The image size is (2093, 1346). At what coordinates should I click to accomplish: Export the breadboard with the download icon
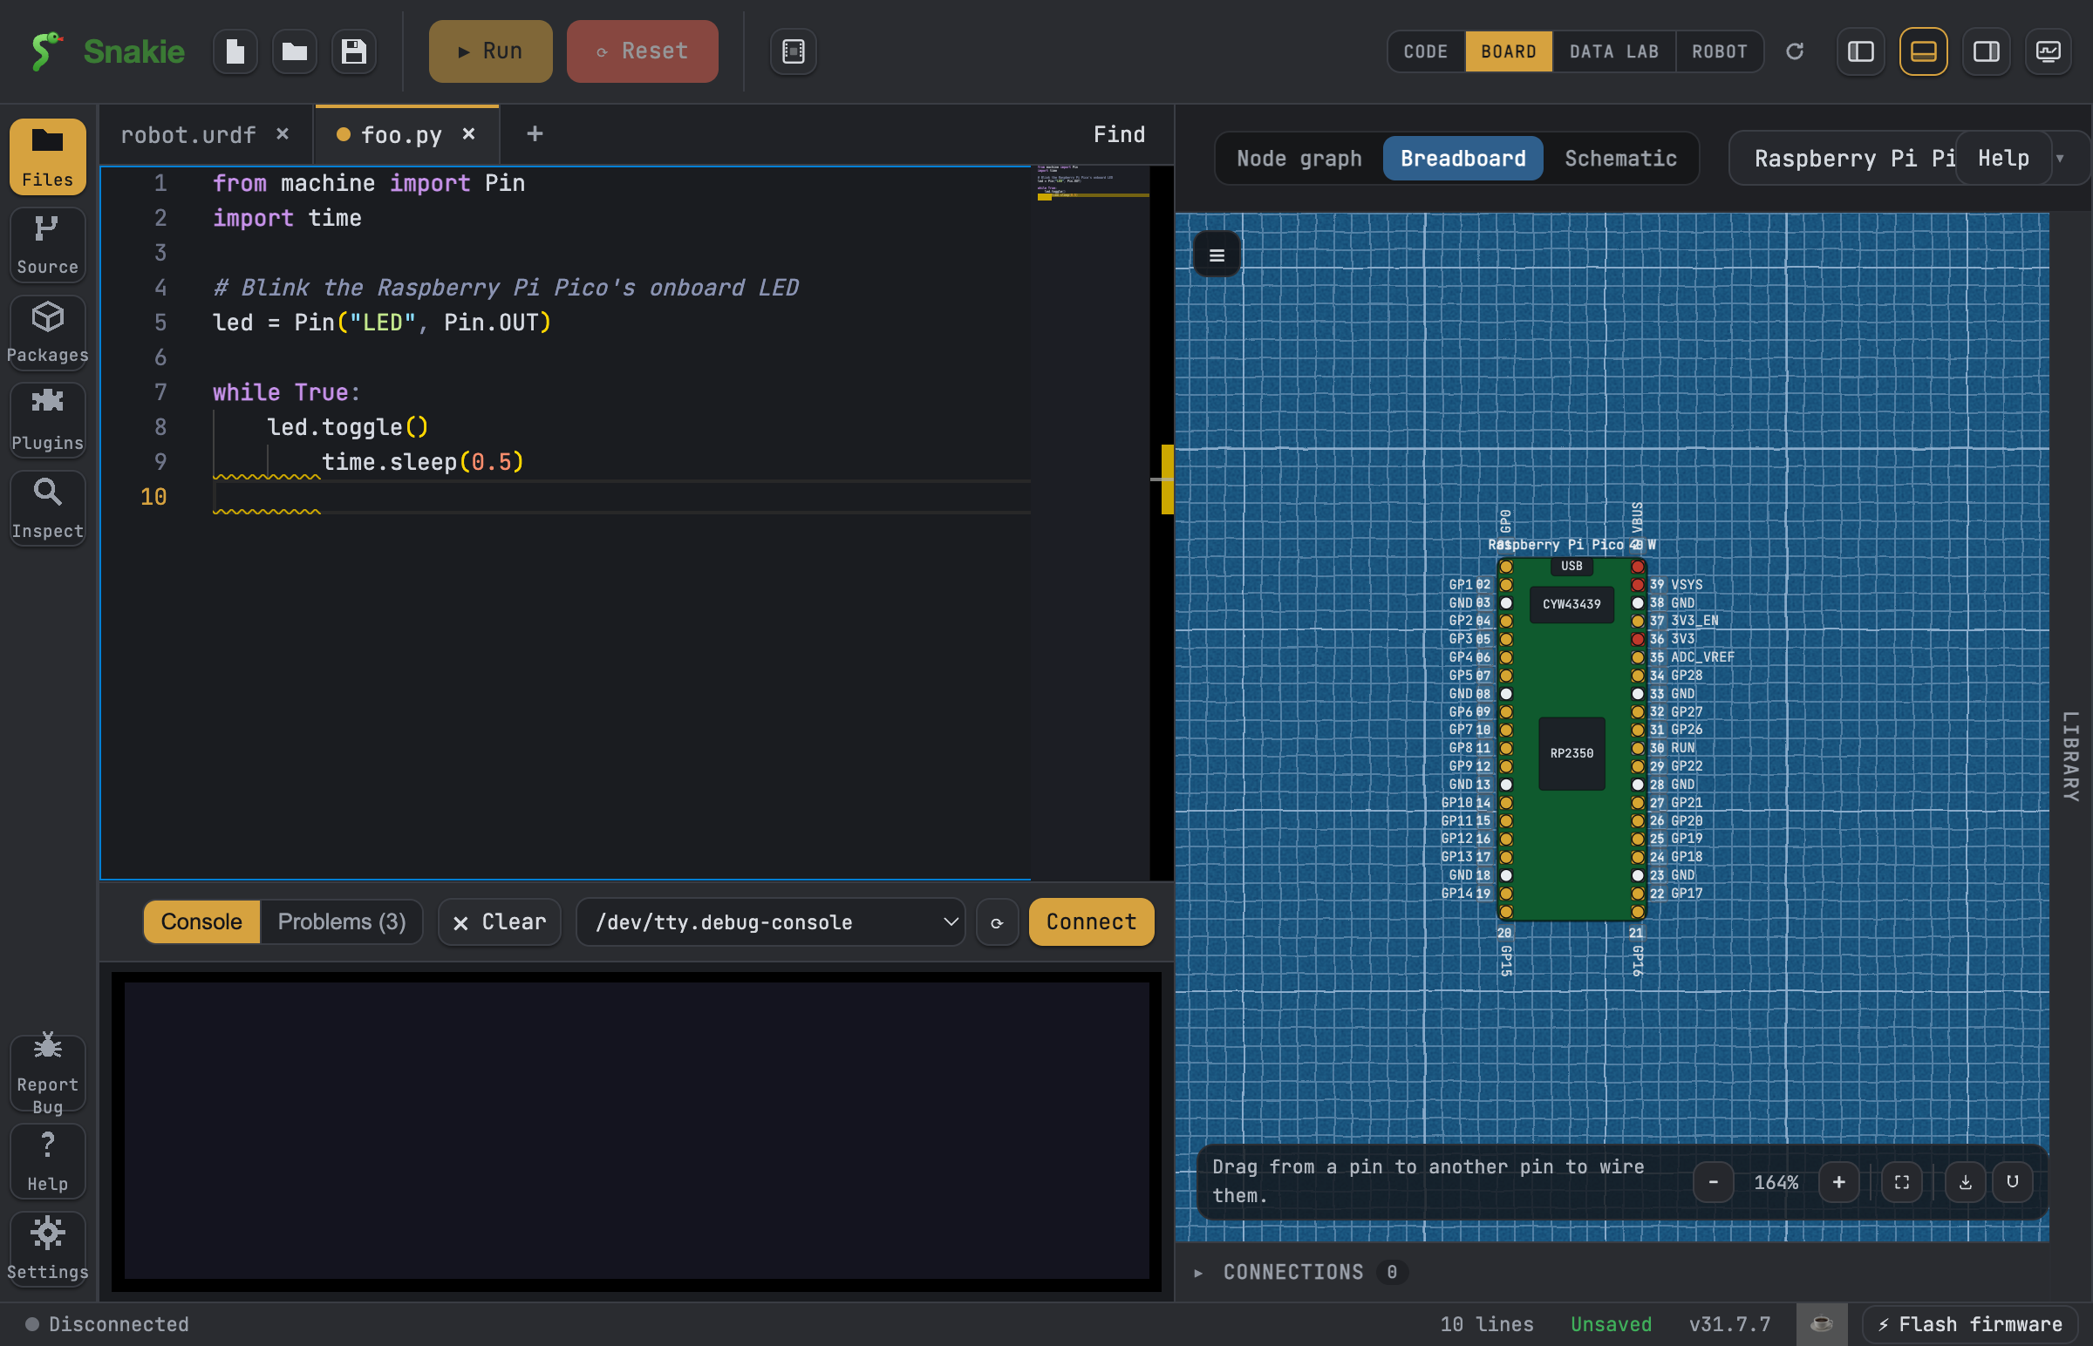tap(1966, 1182)
